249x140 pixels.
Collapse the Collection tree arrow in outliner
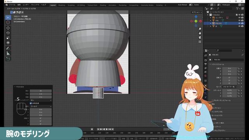pos(208,15)
